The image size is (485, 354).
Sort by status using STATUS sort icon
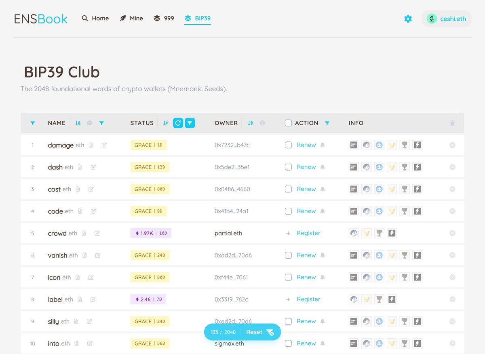point(166,123)
